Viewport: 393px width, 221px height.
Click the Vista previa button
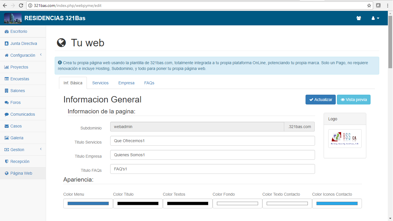tap(354, 100)
